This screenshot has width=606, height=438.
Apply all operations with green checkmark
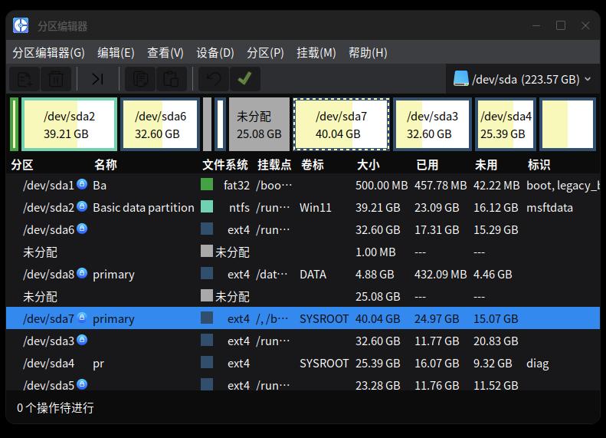pos(244,79)
